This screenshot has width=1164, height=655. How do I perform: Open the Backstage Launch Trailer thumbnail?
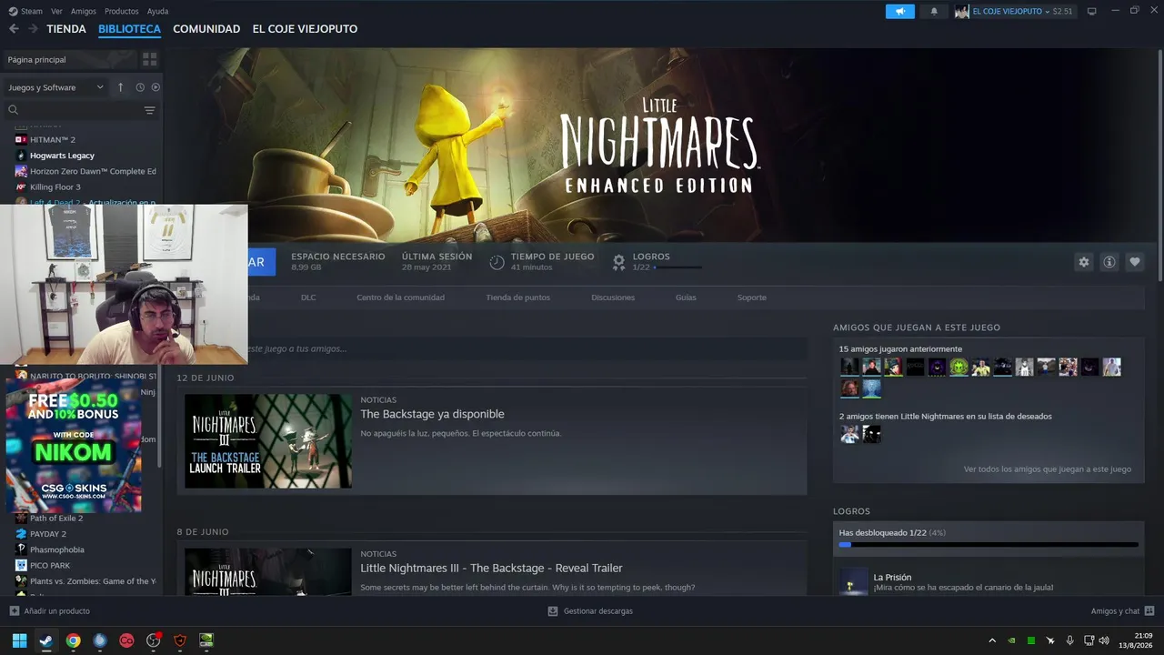point(268,441)
